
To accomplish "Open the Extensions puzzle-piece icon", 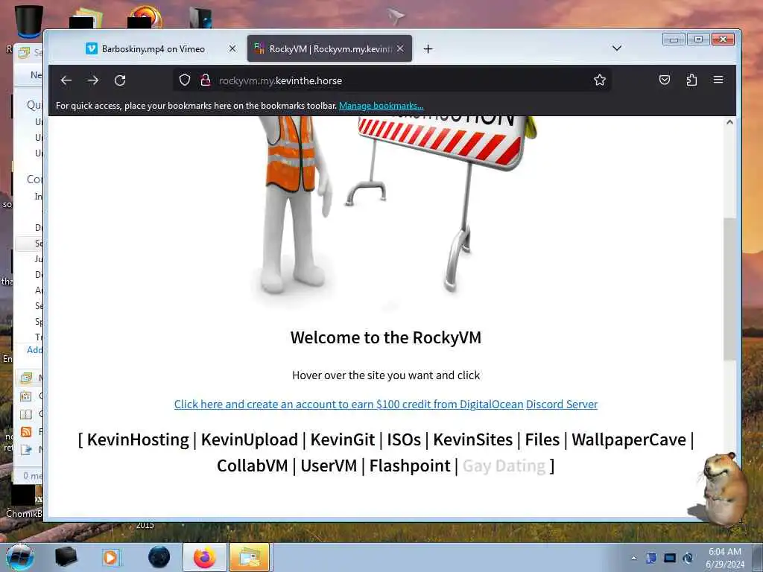I will pos(691,80).
